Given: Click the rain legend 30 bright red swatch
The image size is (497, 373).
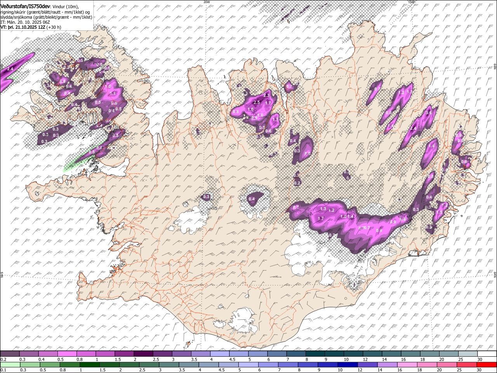Looking at the screenshot, I should [486, 364].
